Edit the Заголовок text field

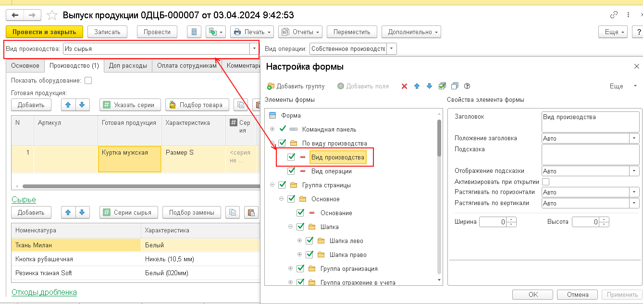(x=590, y=121)
